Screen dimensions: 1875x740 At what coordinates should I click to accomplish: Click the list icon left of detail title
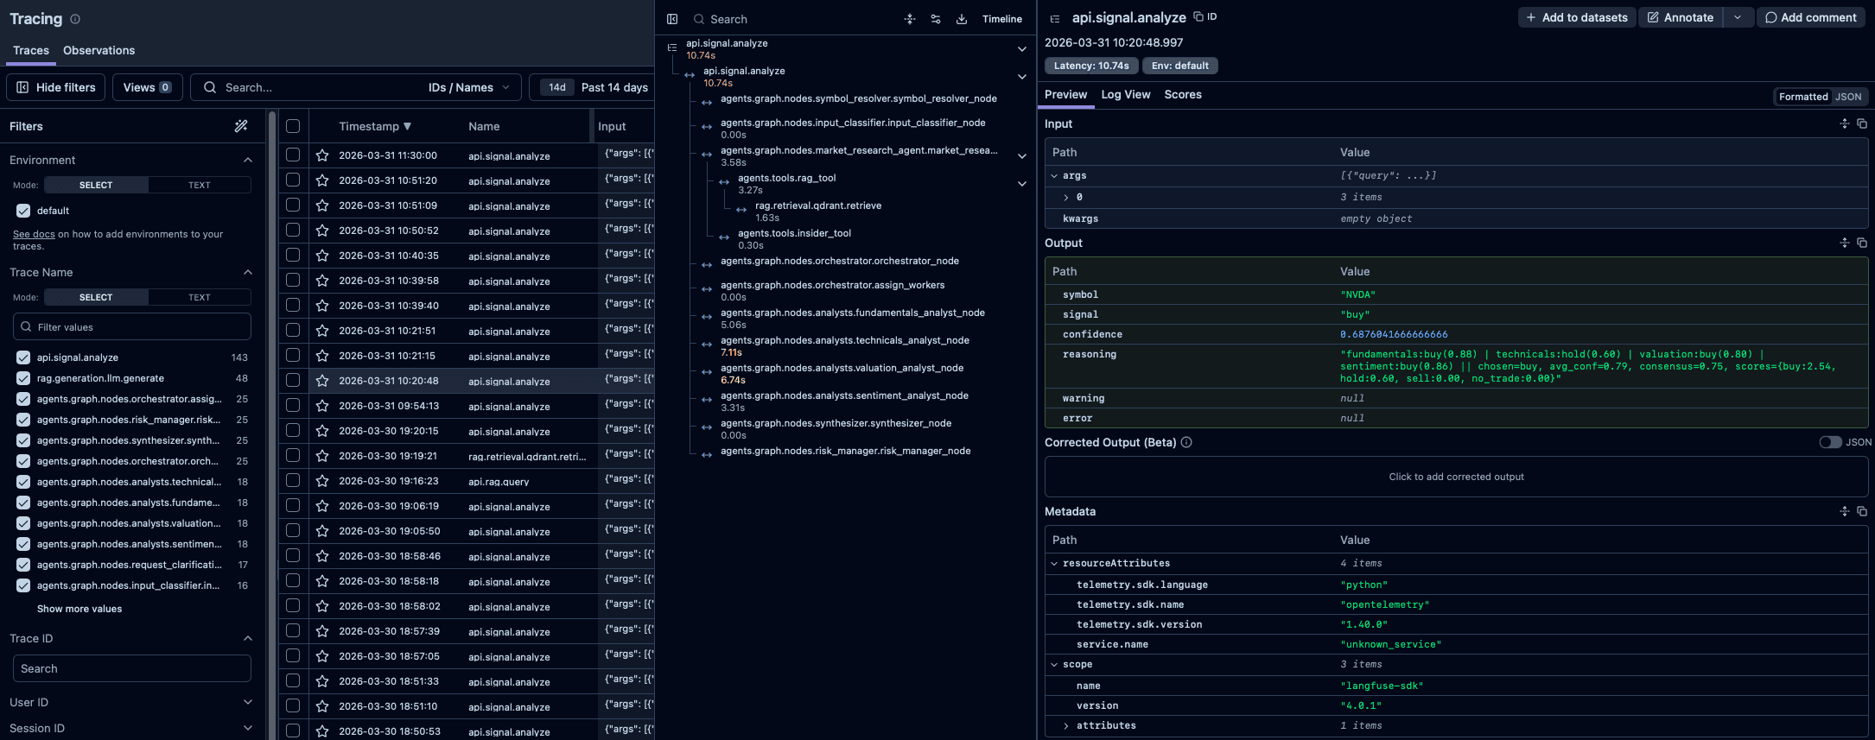click(1055, 18)
